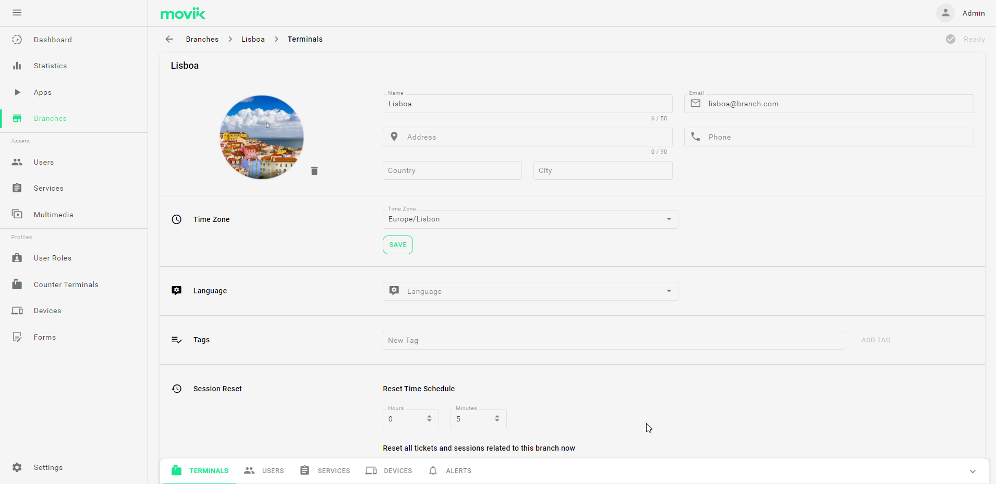Open Dashboard from sidebar
The height and width of the screenshot is (484, 996).
click(x=74, y=40)
